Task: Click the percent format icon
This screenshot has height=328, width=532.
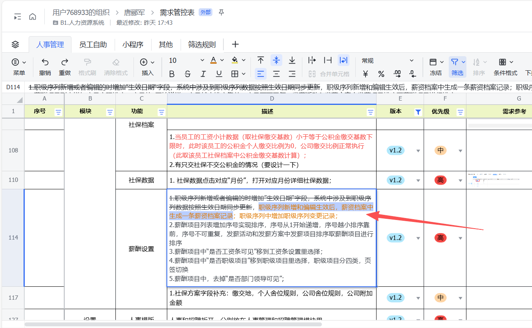Action: tap(381, 74)
